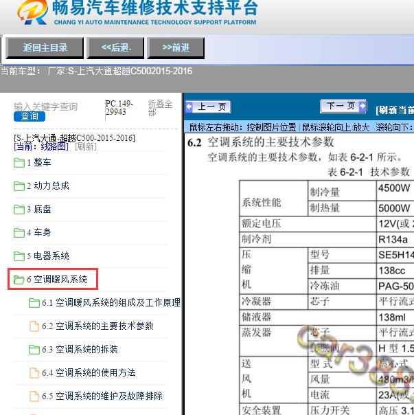This screenshot has height=415, width=414.
Task: Click the left arrow icon on 上一页
Action: pyautogui.click(x=189, y=106)
